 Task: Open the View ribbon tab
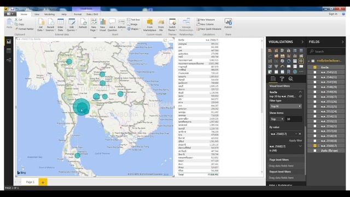(37, 14)
